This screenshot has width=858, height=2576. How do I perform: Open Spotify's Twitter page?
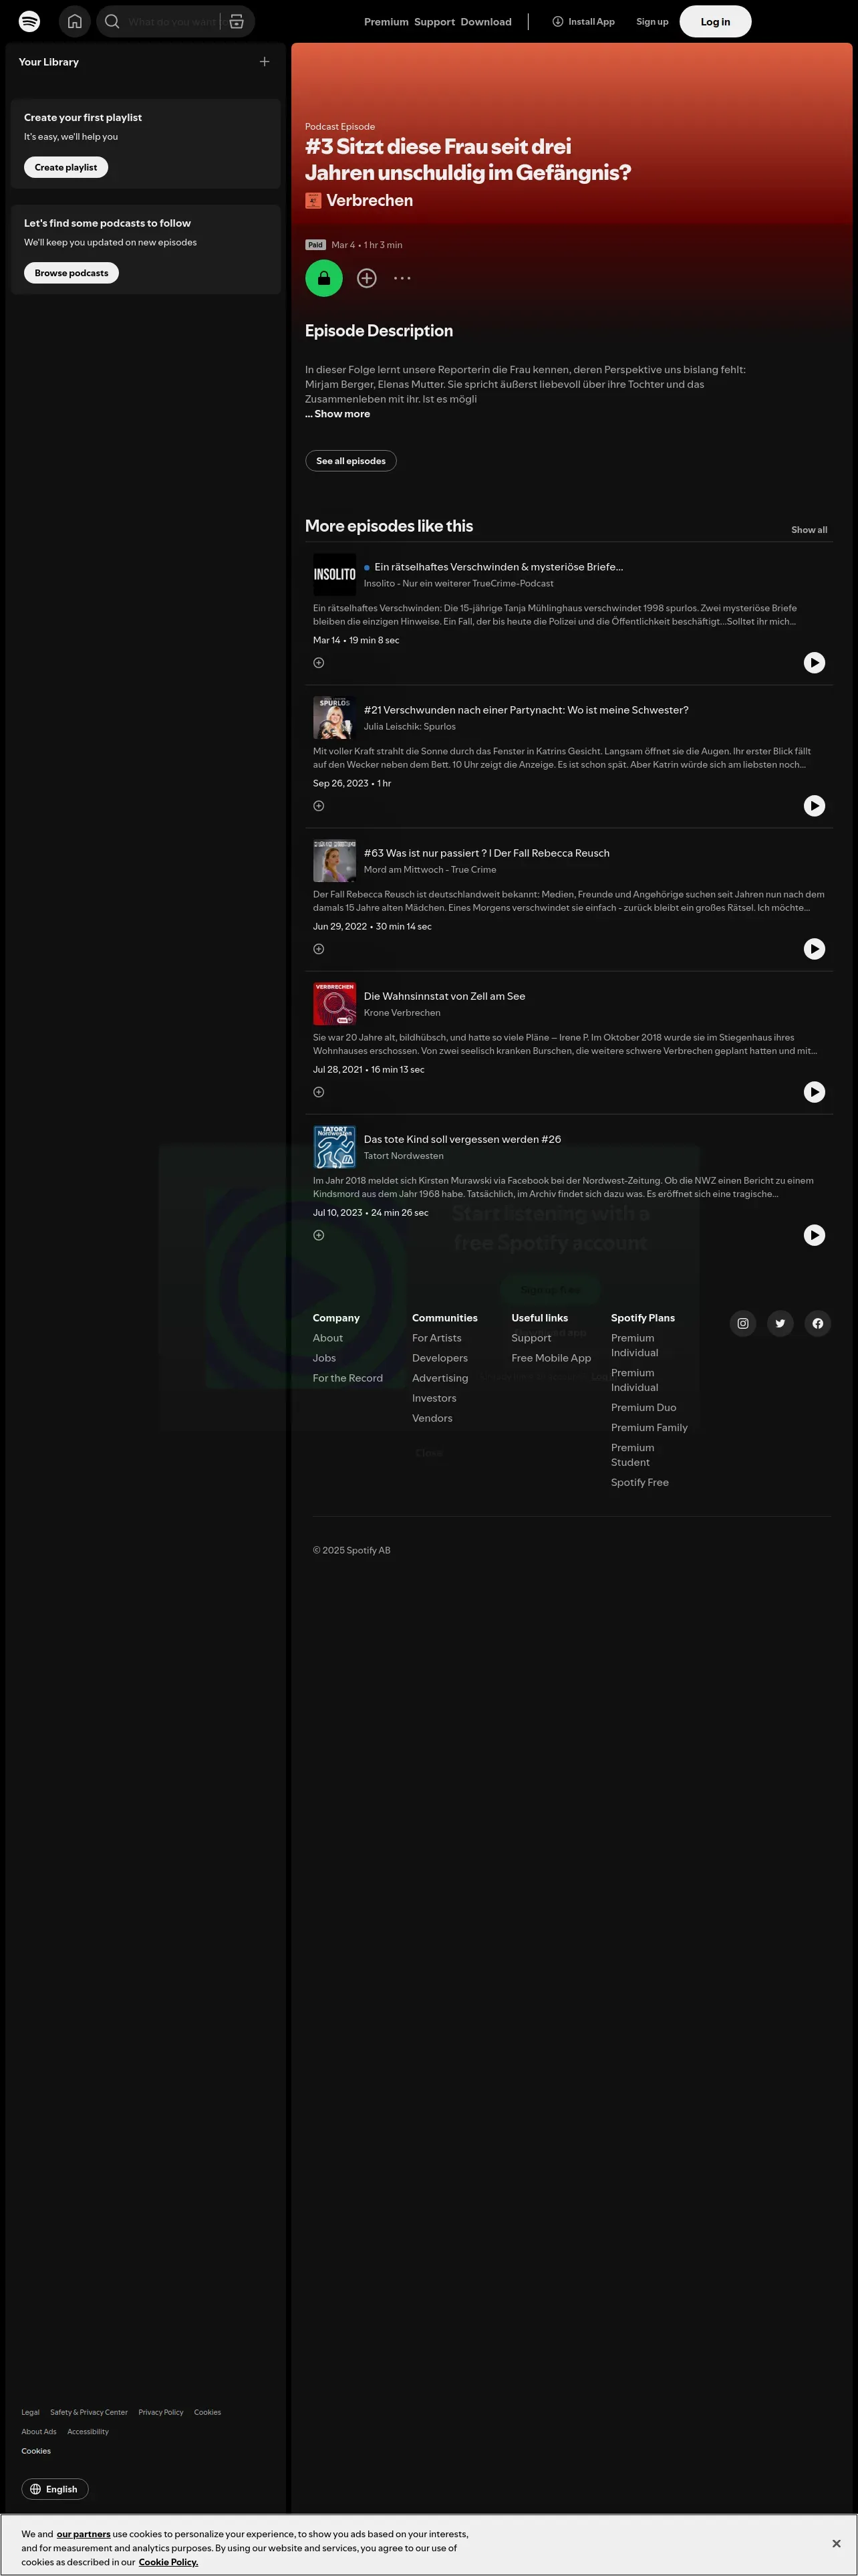click(x=780, y=1323)
